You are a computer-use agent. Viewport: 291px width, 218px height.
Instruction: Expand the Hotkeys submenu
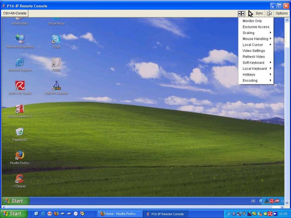(256, 74)
